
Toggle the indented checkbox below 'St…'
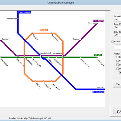point(120,72)
